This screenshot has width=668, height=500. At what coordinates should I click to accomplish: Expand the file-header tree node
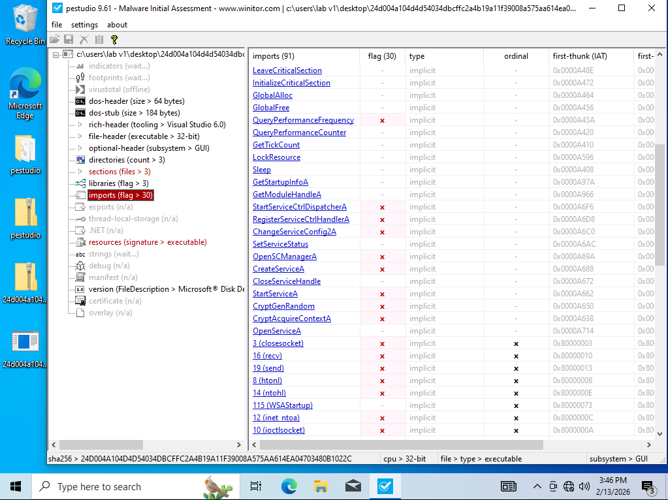[x=80, y=136]
